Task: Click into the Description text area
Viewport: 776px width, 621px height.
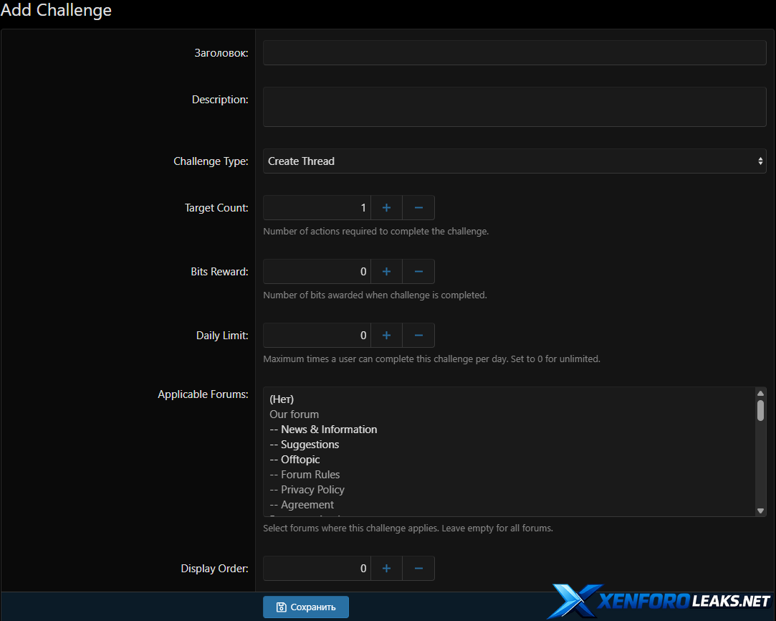Action: click(514, 107)
